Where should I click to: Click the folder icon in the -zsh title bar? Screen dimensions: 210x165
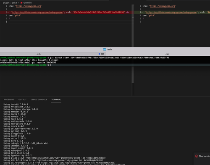[105, 50]
